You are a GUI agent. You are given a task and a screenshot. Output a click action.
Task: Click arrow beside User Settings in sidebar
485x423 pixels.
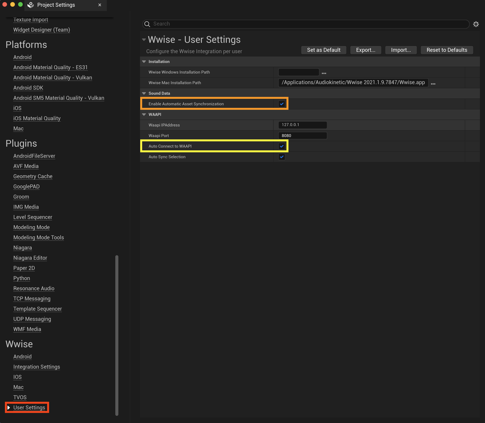(x=9, y=408)
